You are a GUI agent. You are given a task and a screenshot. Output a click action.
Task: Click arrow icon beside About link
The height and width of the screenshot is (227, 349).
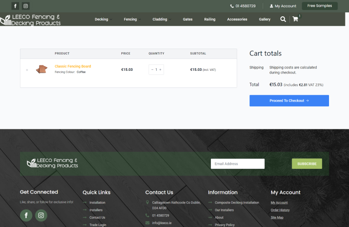(210, 217)
